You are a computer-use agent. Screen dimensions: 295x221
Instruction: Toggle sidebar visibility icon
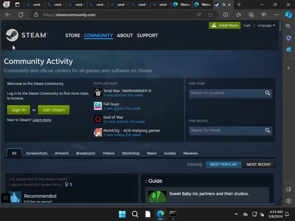click(288, 189)
